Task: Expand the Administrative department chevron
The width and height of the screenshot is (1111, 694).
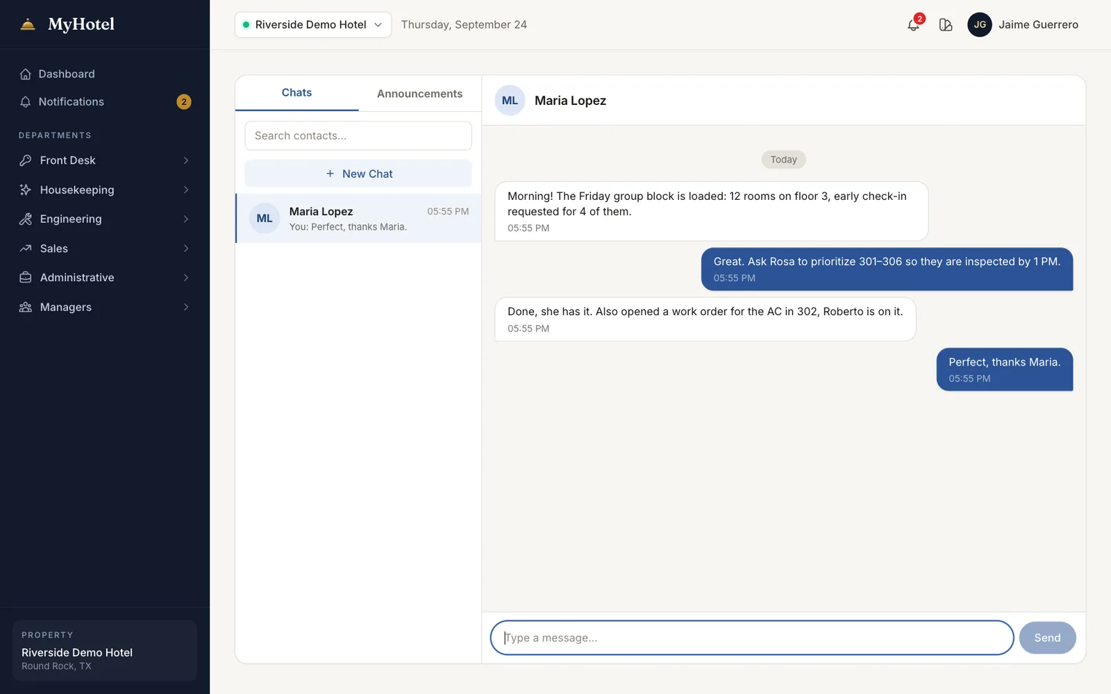Action: click(186, 278)
